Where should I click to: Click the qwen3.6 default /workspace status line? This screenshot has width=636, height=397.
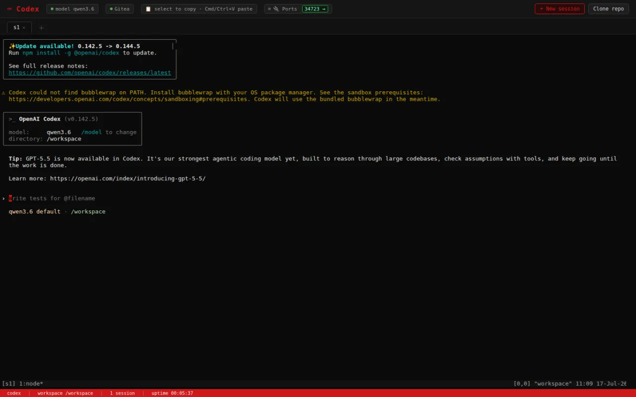tap(57, 211)
